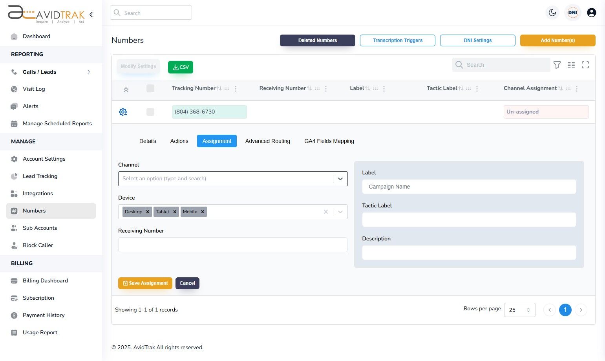Click the CSV export button
Image resolution: width=605 pixels, height=361 pixels.
pos(180,67)
